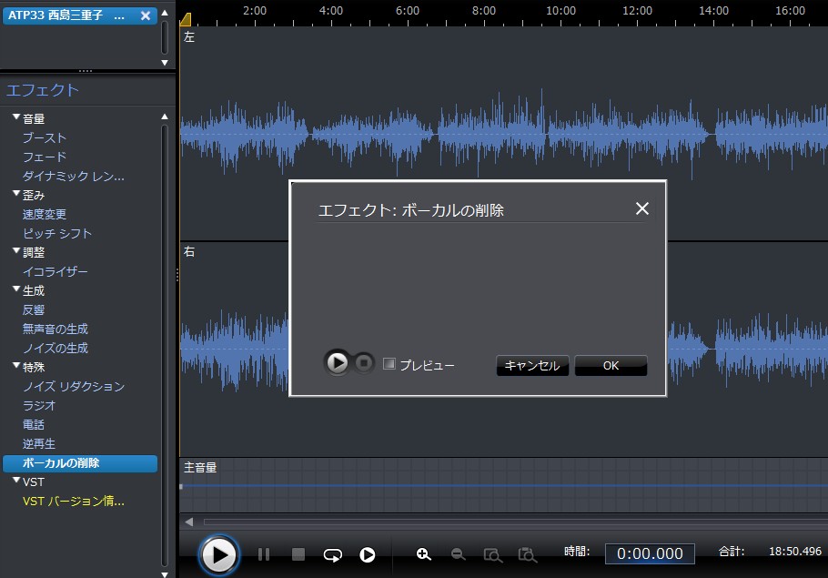Image resolution: width=828 pixels, height=578 pixels.
Task: Select the ノイズ リダクション effect
Action: 73,387
